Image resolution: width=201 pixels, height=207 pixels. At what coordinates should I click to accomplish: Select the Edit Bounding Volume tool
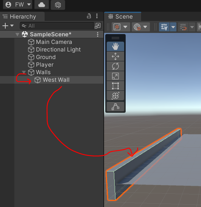pos(115,107)
